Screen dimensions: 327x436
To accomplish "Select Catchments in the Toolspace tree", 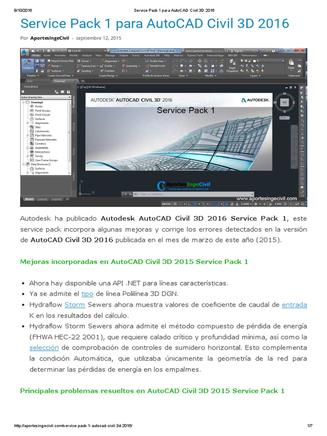I will point(42,131).
